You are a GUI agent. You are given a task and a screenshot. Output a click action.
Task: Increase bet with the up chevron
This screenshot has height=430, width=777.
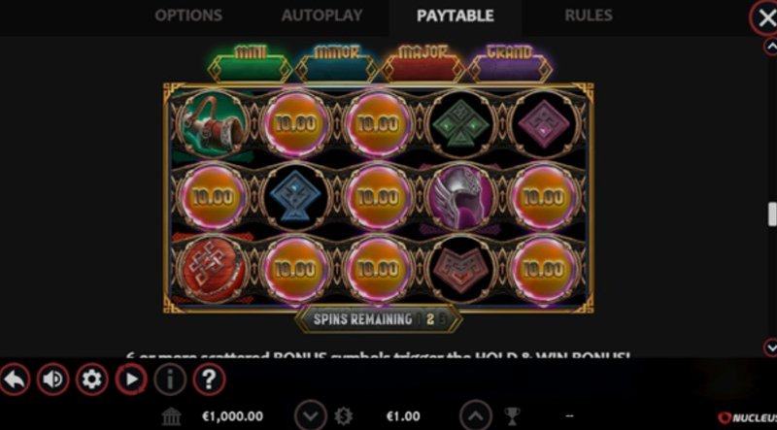(x=476, y=416)
